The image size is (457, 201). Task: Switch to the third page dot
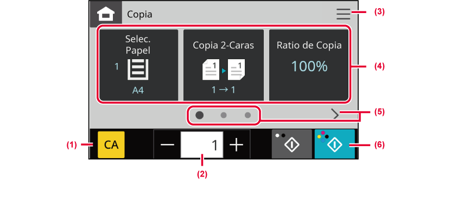pyautogui.click(x=247, y=115)
